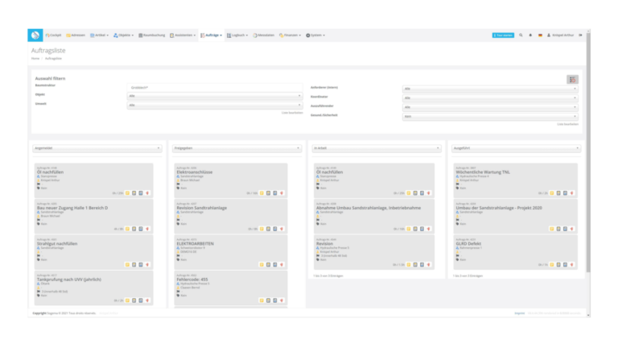
Task: Click the page vertical scrollbar
Action: tap(588, 152)
